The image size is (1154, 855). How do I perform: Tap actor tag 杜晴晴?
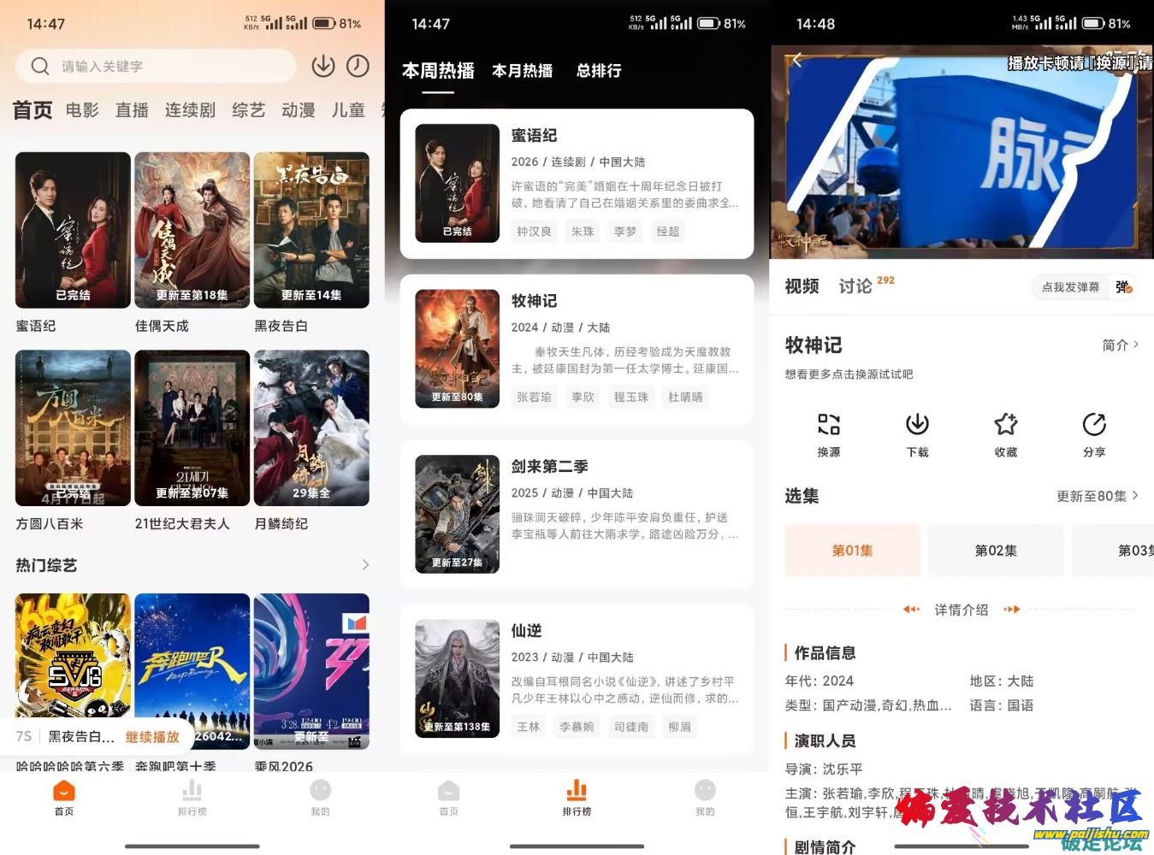coord(685,398)
